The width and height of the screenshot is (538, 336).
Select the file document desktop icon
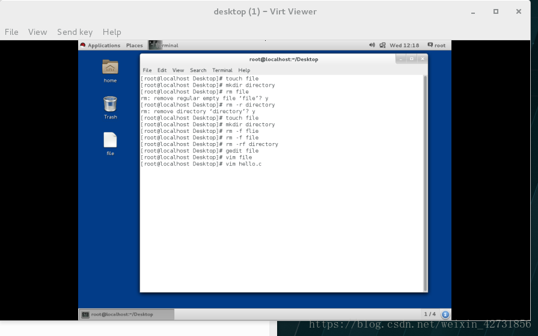coord(110,140)
